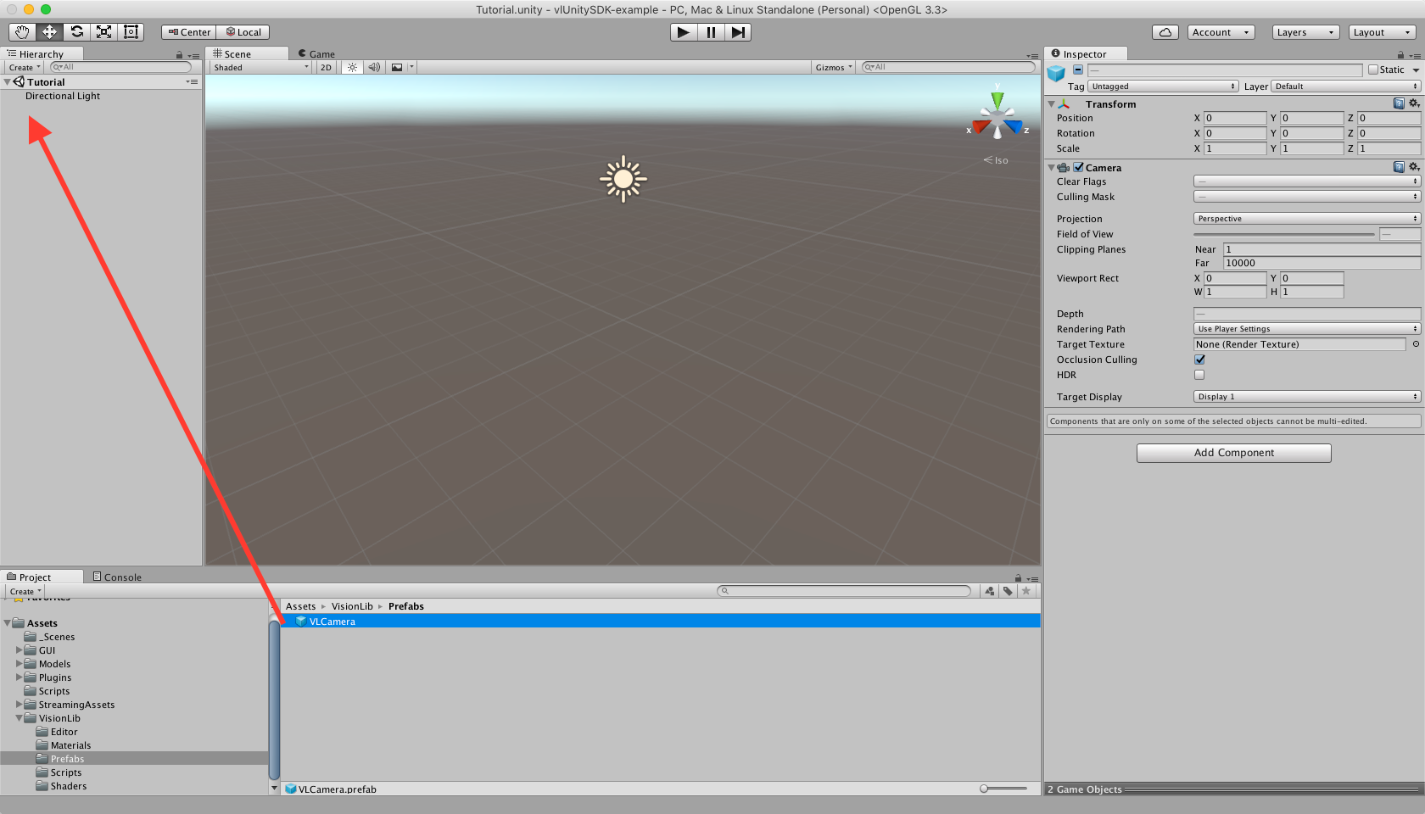Collapse the Camera component
The width and height of the screenshot is (1425, 814).
[x=1052, y=168]
